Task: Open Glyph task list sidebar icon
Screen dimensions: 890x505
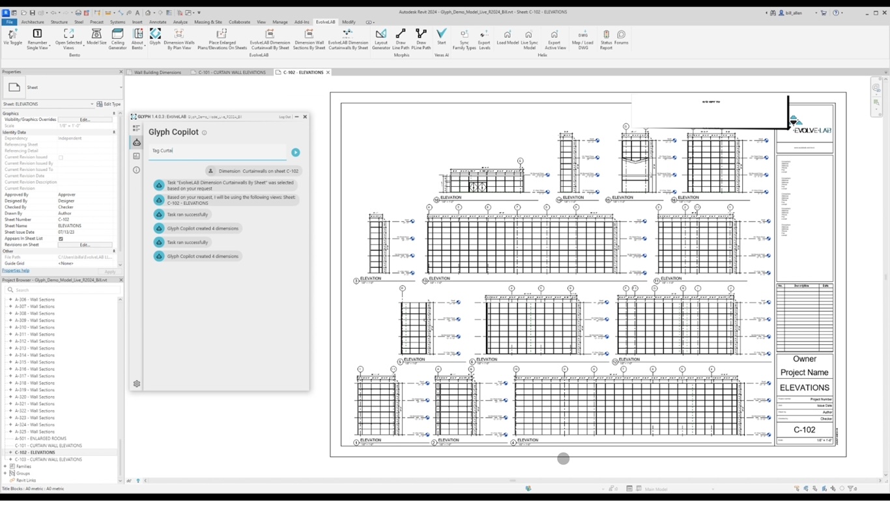Action: click(136, 129)
